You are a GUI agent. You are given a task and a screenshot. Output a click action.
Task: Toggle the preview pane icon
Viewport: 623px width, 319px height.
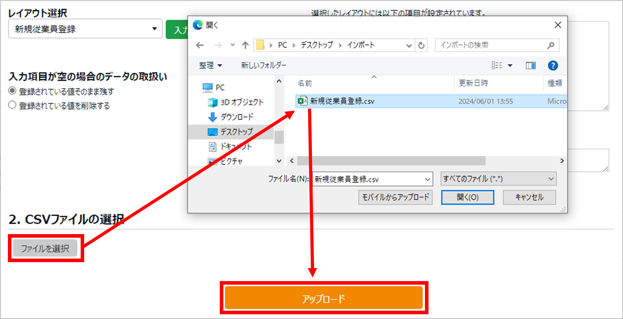(530, 66)
